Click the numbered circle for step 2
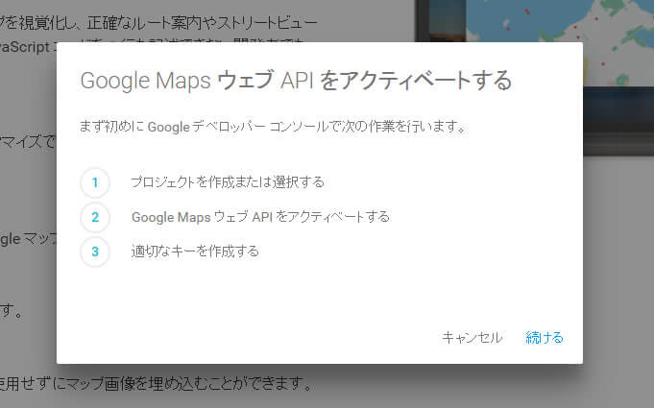The height and width of the screenshot is (408, 654). pyautogui.click(x=95, y=217)
